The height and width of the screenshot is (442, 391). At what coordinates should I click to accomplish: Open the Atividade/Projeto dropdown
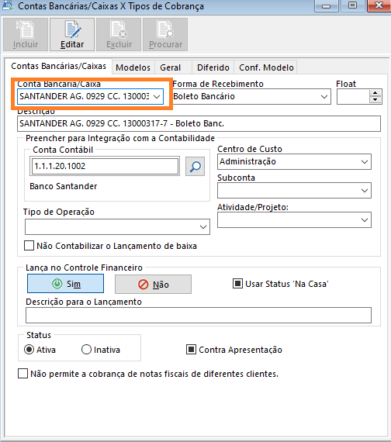(365, 220)
